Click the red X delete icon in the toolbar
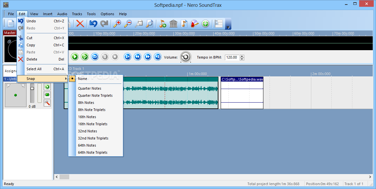This screenshot has height=189, width=376. coord(80,24)
